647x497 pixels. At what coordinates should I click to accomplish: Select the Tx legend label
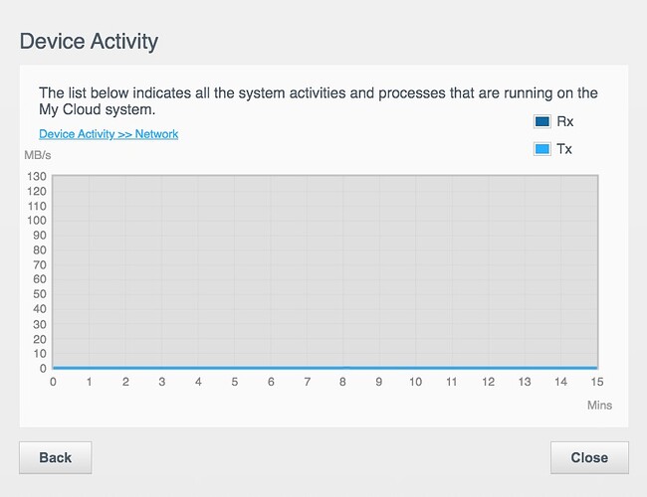(x=564, y=149)
